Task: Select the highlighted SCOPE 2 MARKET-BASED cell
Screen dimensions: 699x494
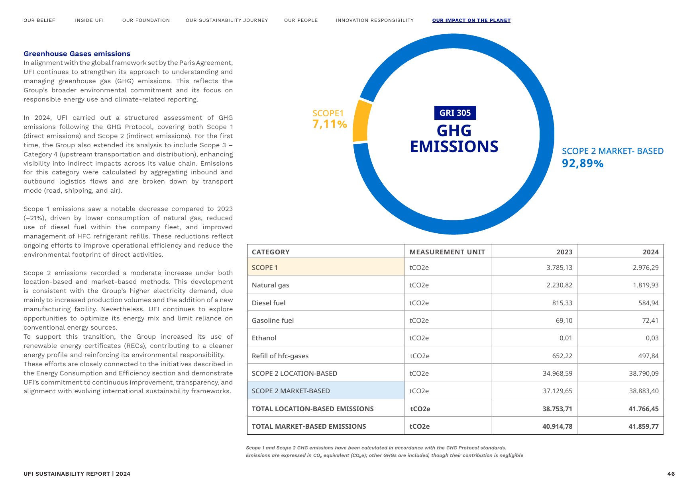Action: click(x=326, y=390)
